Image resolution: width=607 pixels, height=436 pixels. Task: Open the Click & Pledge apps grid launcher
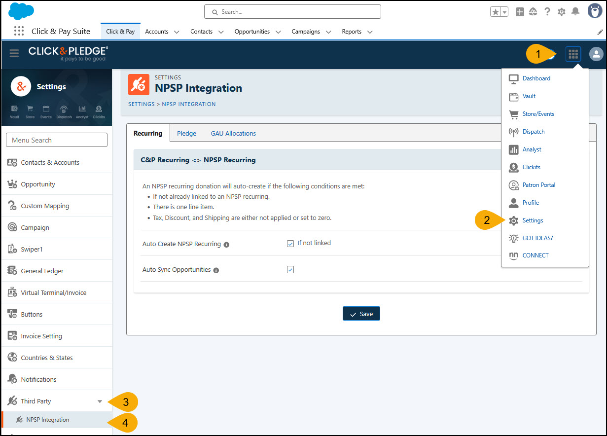573,54
